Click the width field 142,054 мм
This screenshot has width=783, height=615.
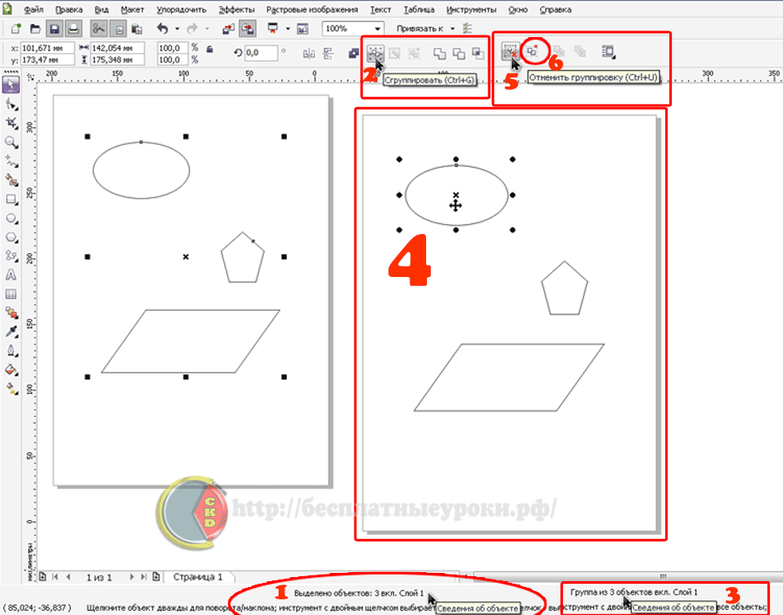tap(117, 48)
